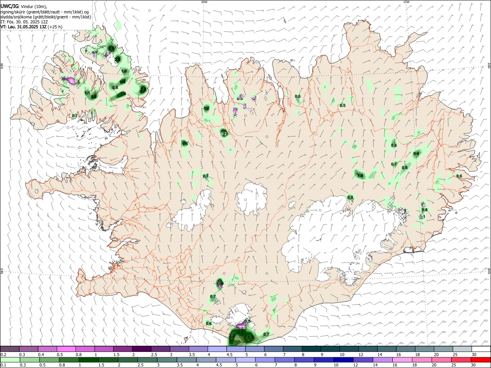Select the "IT: Fös. 30. 05. 2025 12Z" line
This screenshot has height=368, width=491.
coord(24,22)
